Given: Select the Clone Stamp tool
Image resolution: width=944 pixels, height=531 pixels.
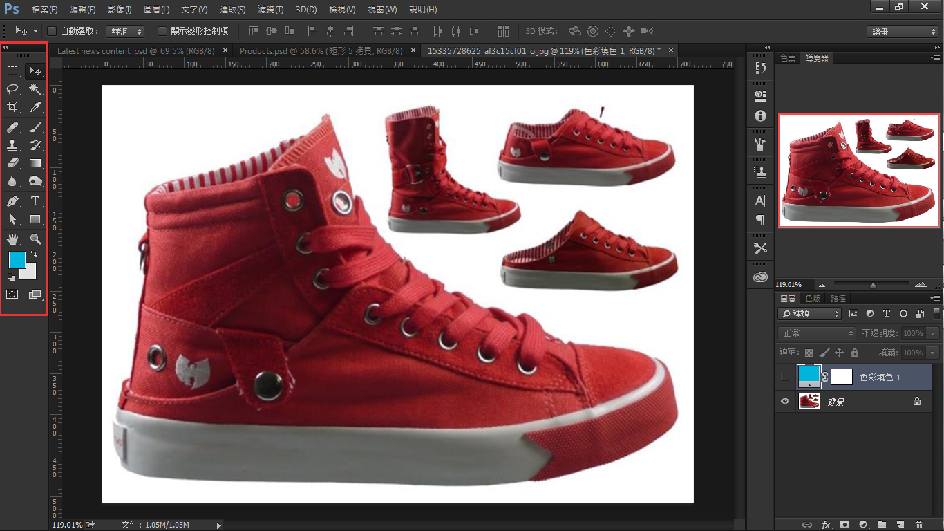Looking at the screenshot, I should [x=12, y=145].
